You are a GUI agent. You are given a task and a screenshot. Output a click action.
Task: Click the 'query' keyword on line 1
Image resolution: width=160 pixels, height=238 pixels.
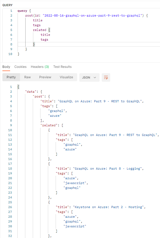pos(22,11)
